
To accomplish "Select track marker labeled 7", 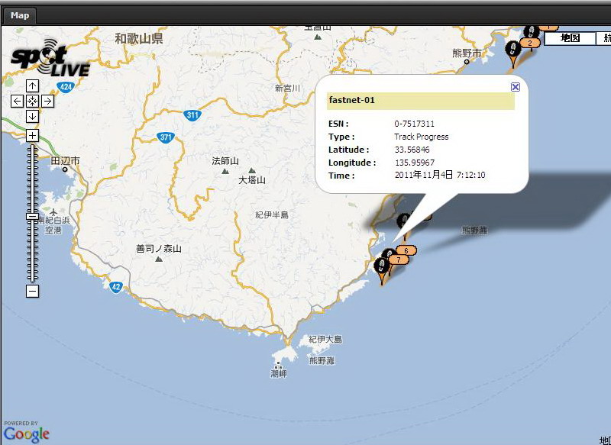I will [x=399, y=260].
